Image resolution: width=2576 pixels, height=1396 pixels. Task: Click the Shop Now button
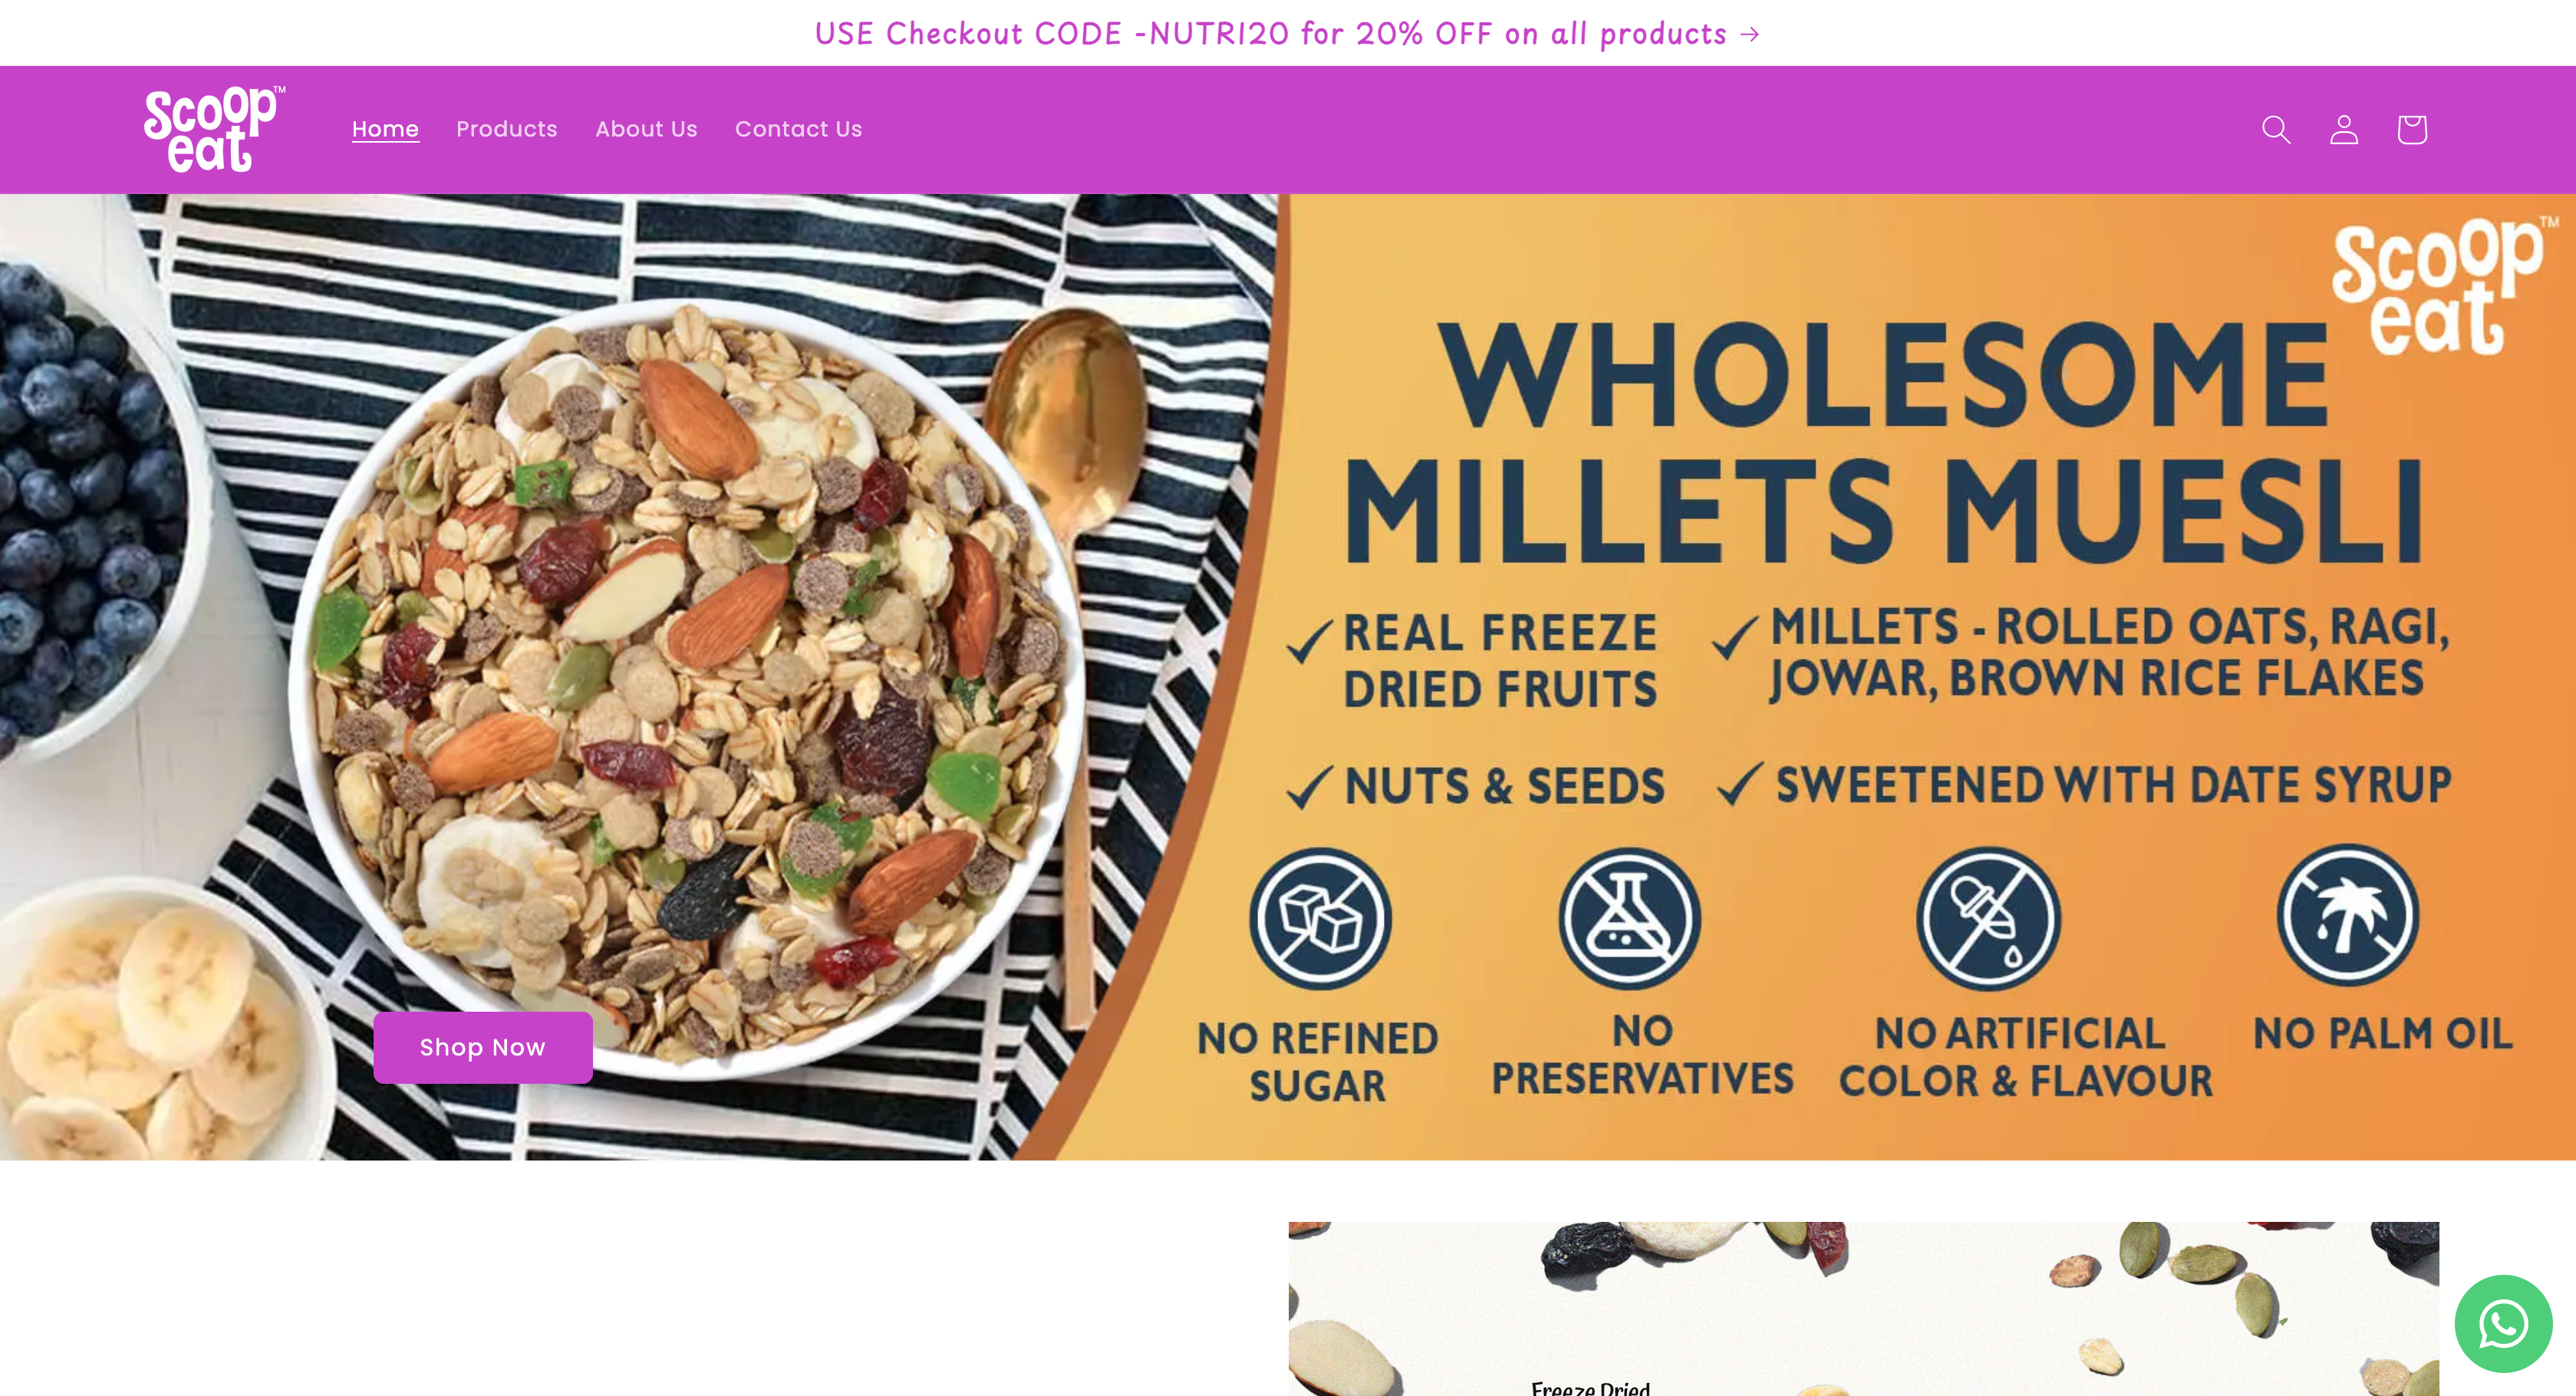[483, 1047]
